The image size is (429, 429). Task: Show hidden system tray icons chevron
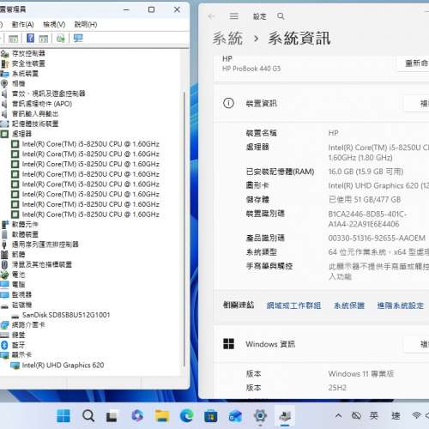(338, 415)
